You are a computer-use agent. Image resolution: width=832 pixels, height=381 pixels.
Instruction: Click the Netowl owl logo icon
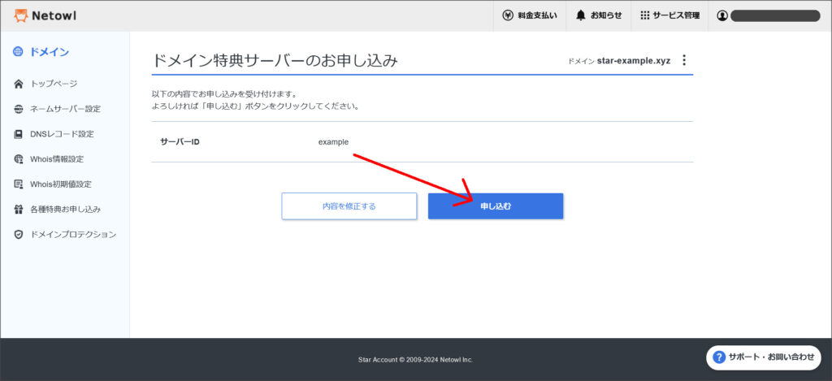(20, 16)
